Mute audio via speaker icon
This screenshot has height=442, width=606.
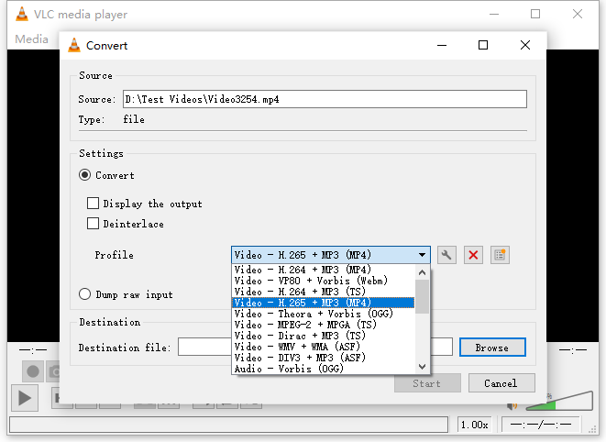[512, 406]
